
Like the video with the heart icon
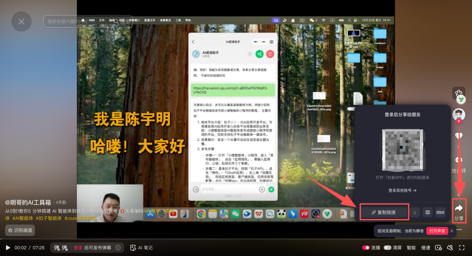tap(459, 136)
